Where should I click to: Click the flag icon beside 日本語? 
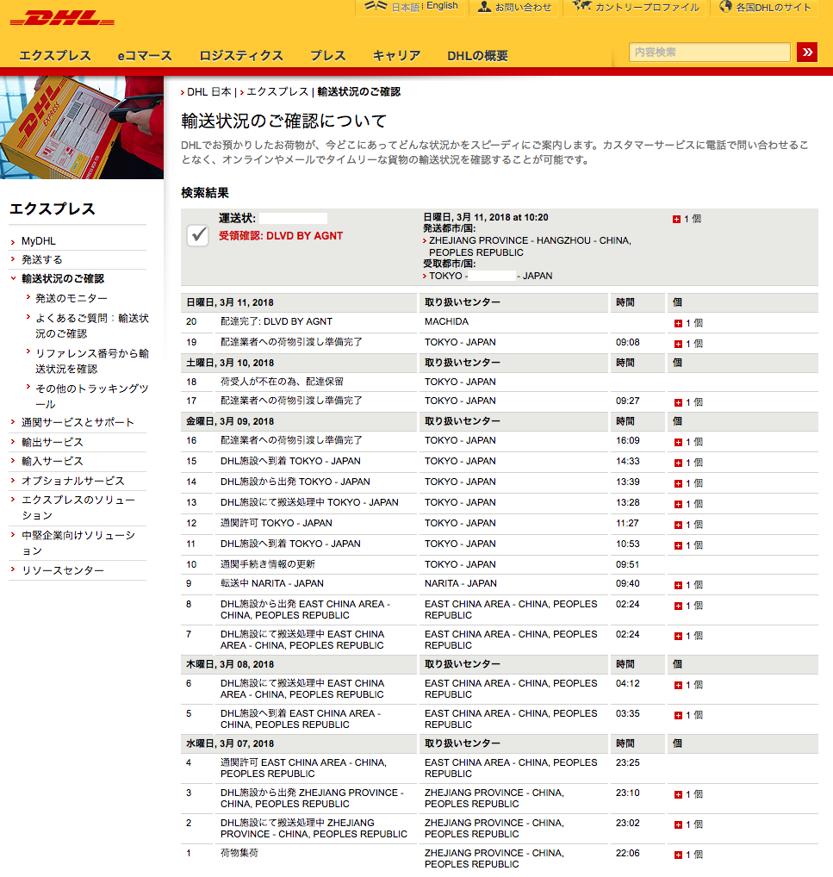(376, 6)
